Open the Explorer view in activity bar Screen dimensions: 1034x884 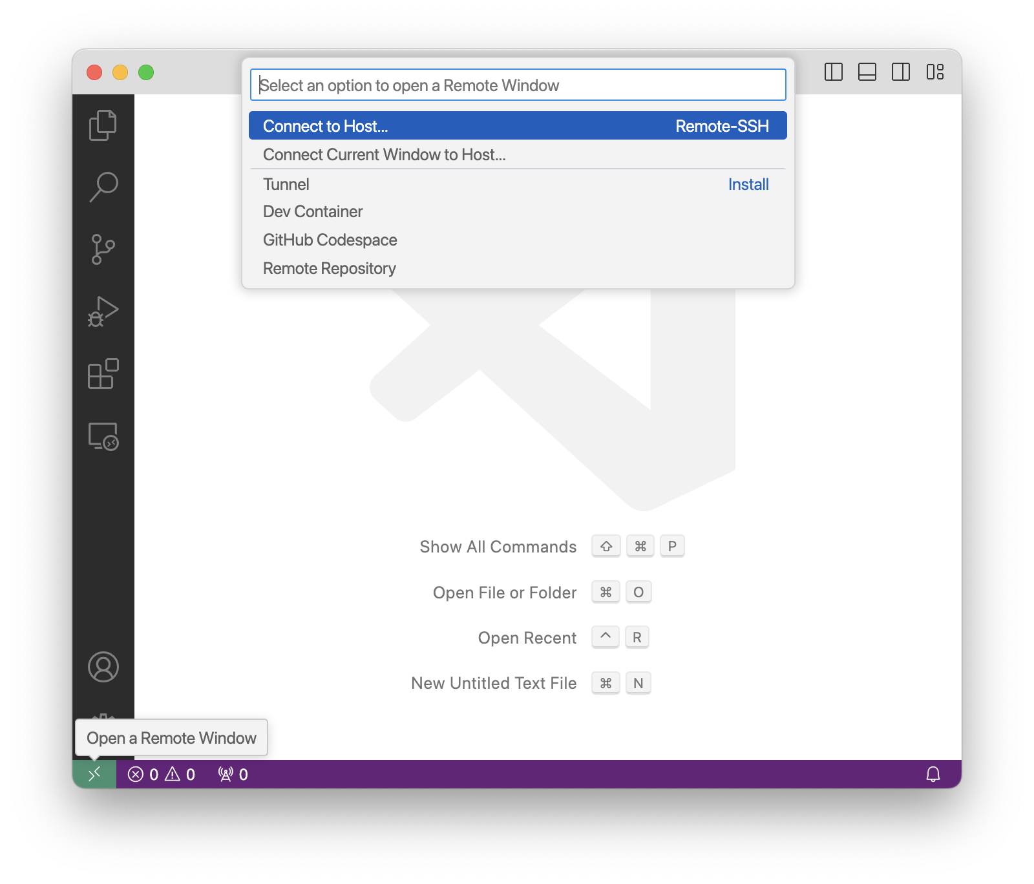(x=103, y=125)
